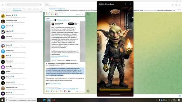Open the #fomo_hash app icon

[x=3, y=62]
